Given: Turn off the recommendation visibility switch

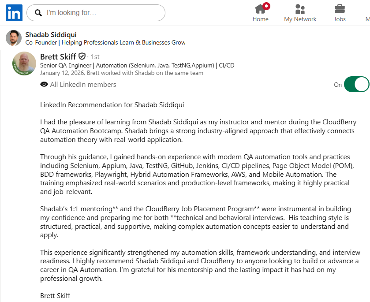Looking at the screenshot, I should click(x=356, y=84).
